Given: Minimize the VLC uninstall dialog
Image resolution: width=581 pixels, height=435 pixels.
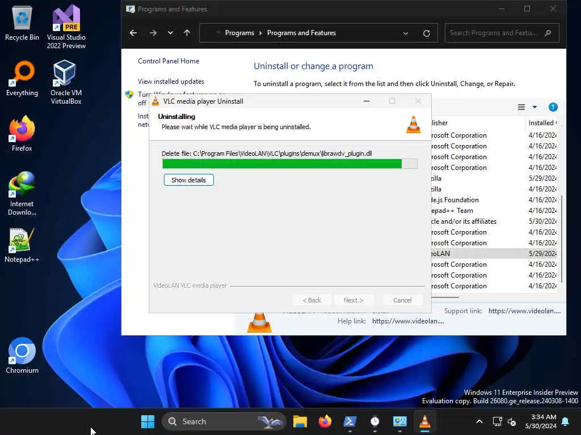Looking at the screenshot, I should click(x=367, y=101).
